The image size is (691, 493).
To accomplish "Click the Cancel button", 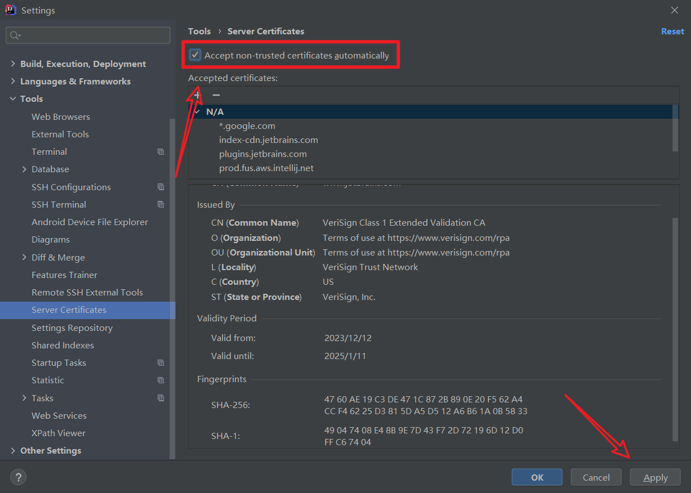I will (596, 477).
